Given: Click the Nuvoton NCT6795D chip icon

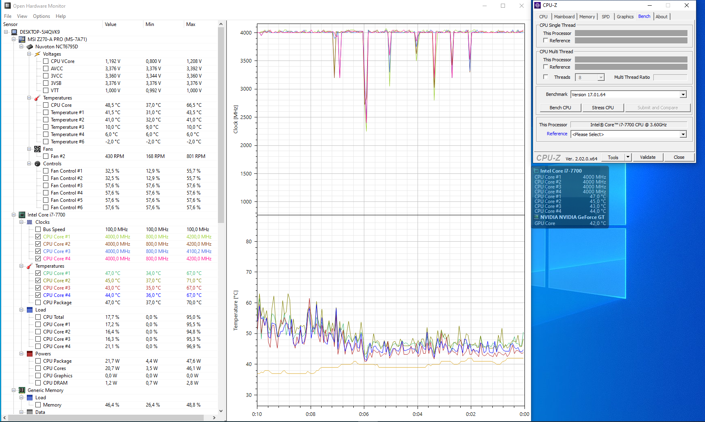Looking at the screenshot, I should point(30,47).
